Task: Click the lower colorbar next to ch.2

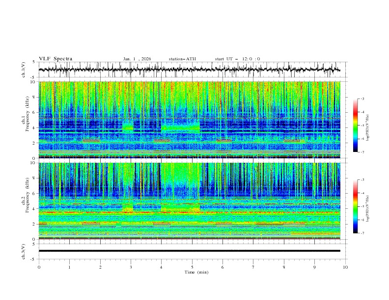Action: pyautogui.click(x=355, y=206)
